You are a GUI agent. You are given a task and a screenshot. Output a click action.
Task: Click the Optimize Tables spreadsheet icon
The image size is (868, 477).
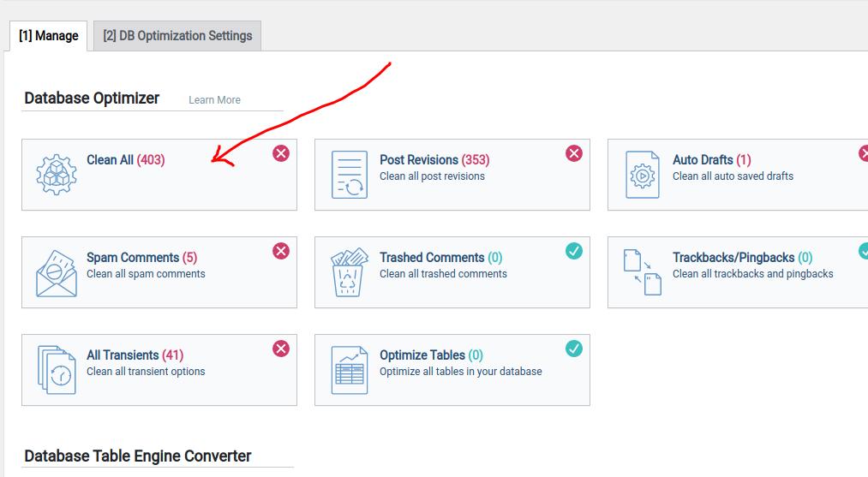point(350,370)
